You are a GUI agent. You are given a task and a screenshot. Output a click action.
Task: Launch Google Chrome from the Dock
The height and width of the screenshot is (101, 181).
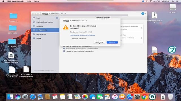pos(145,97)
